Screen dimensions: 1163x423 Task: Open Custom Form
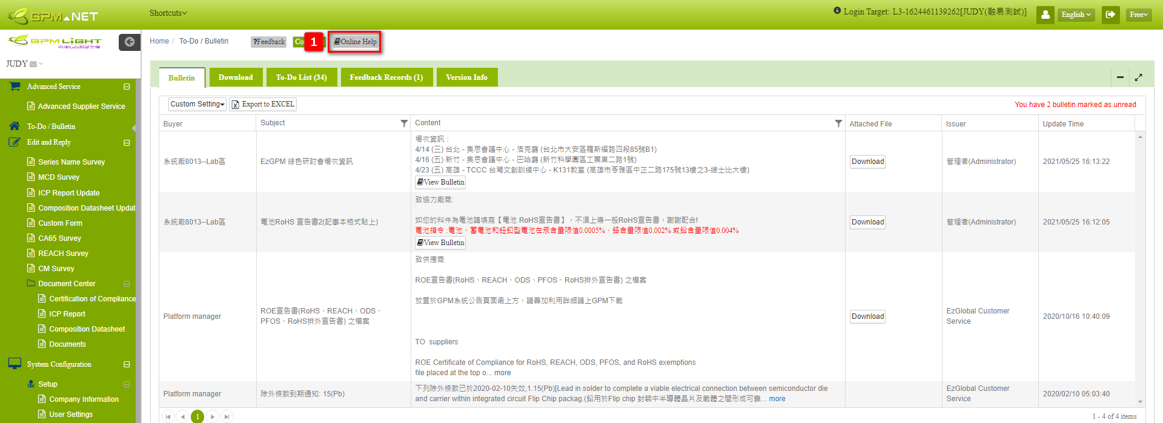[60, 223]
